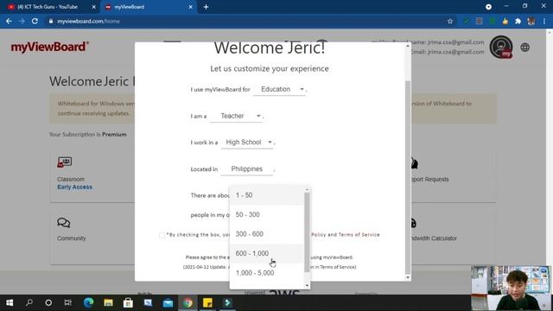Open Mail app from taskbar
Viewport: 553px width, 311px height.
coord(168,302)
